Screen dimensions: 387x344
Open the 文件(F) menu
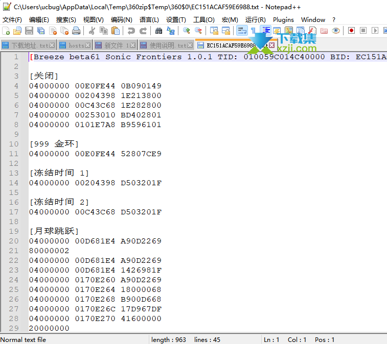(x=12, y=20)
